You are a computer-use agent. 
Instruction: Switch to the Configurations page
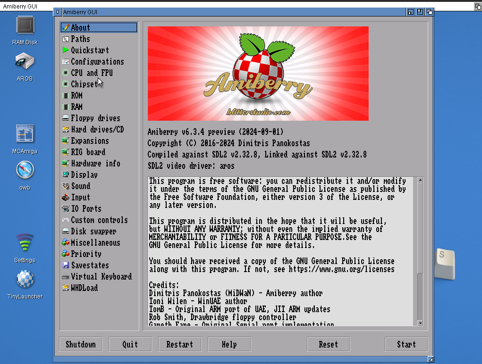(97, 61)
